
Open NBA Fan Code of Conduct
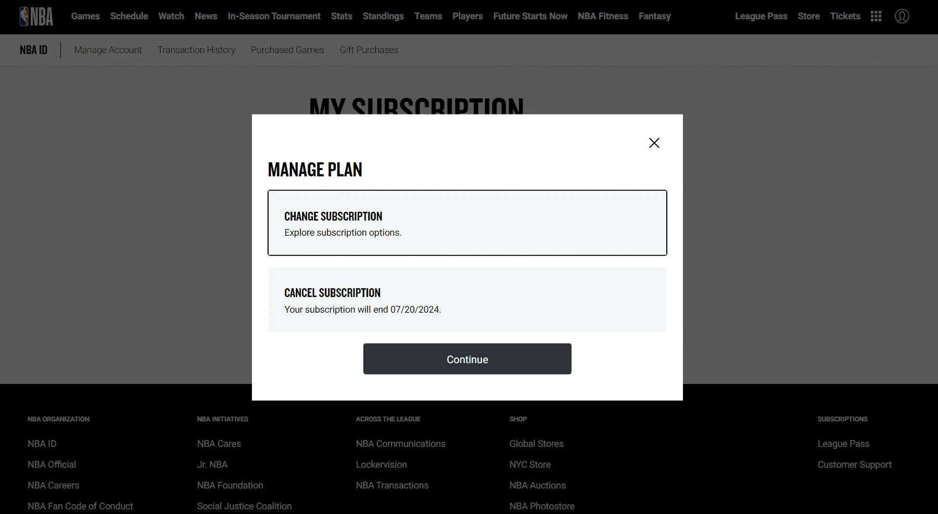click(x=80, y=506)
